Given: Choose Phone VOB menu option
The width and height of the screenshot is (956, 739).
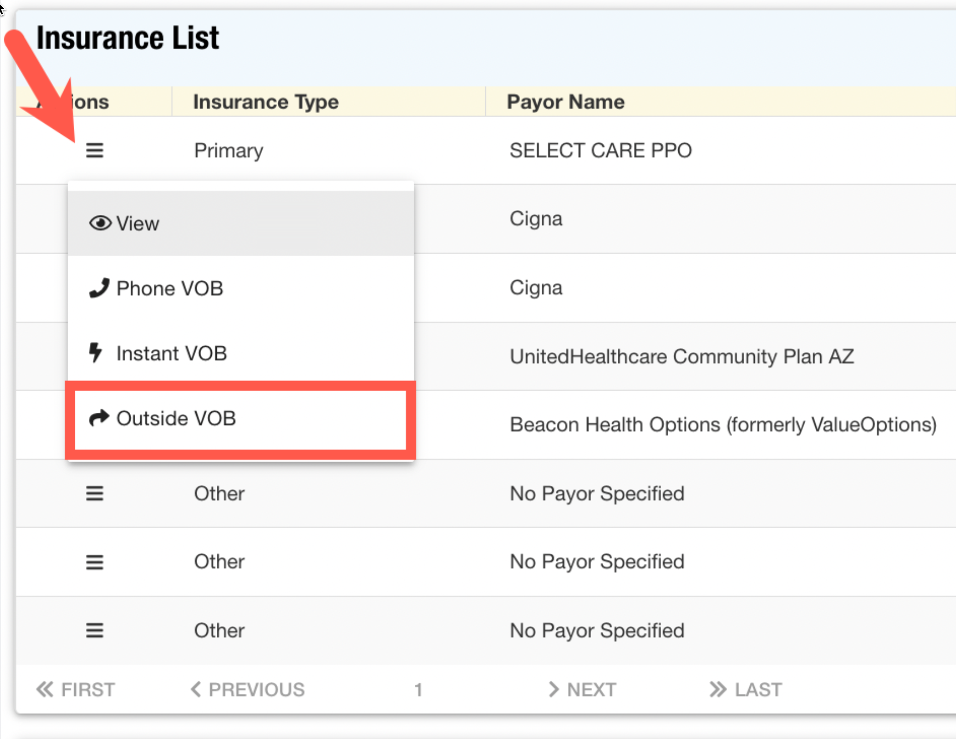Looking at the screenshot, I should (169, 288).
